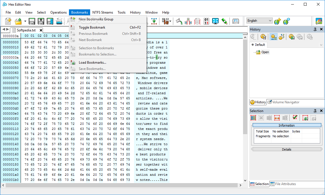Close the Softpedia.txt tab
Image resolution: width=325 pixels, height=195 pixels.
pyautogui.click(x=41, y=30)
